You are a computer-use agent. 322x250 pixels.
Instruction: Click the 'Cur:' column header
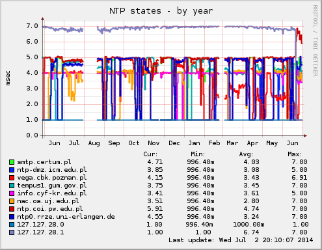(150, 154)
